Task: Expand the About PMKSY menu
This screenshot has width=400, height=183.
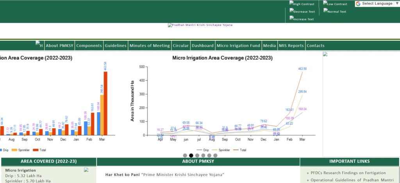Action: [x=60, y=46]
